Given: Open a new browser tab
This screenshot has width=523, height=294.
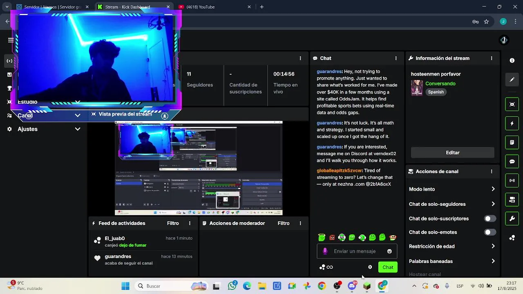Looking at the screenshot, I should pos(261,7).
